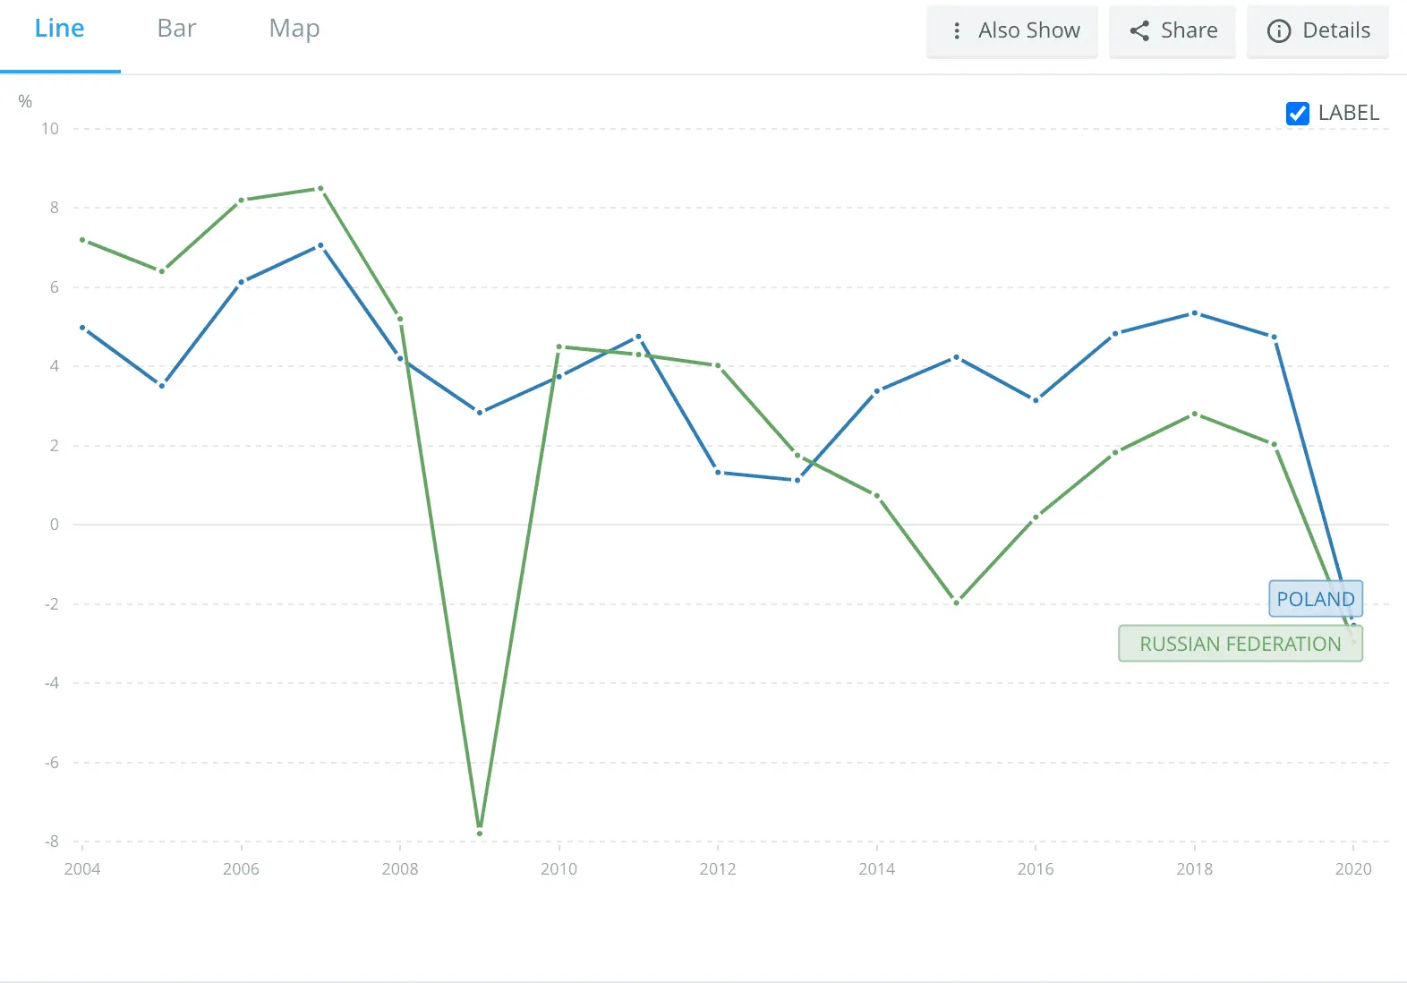1407x983 pixels.
Task: Click Poland's 2018 data point
Action: pos(1194,313)
